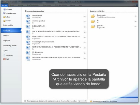Pin the redes sociales document
The width and height of the screenshot is (140, 105).
(x=85, y=32)
